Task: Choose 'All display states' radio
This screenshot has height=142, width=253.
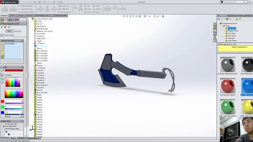Action: pyautogui.click(x=4, y=126)
